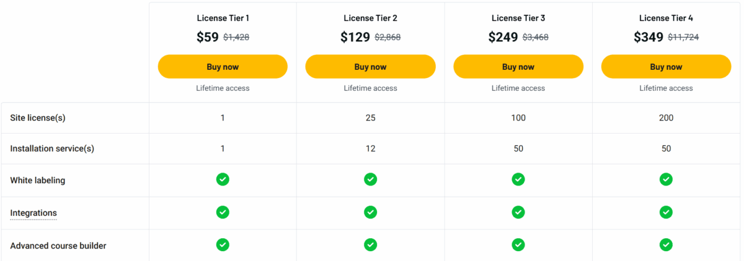
Task: Click White labeling checkmark for Tier 1
Action: pos(223,179)
